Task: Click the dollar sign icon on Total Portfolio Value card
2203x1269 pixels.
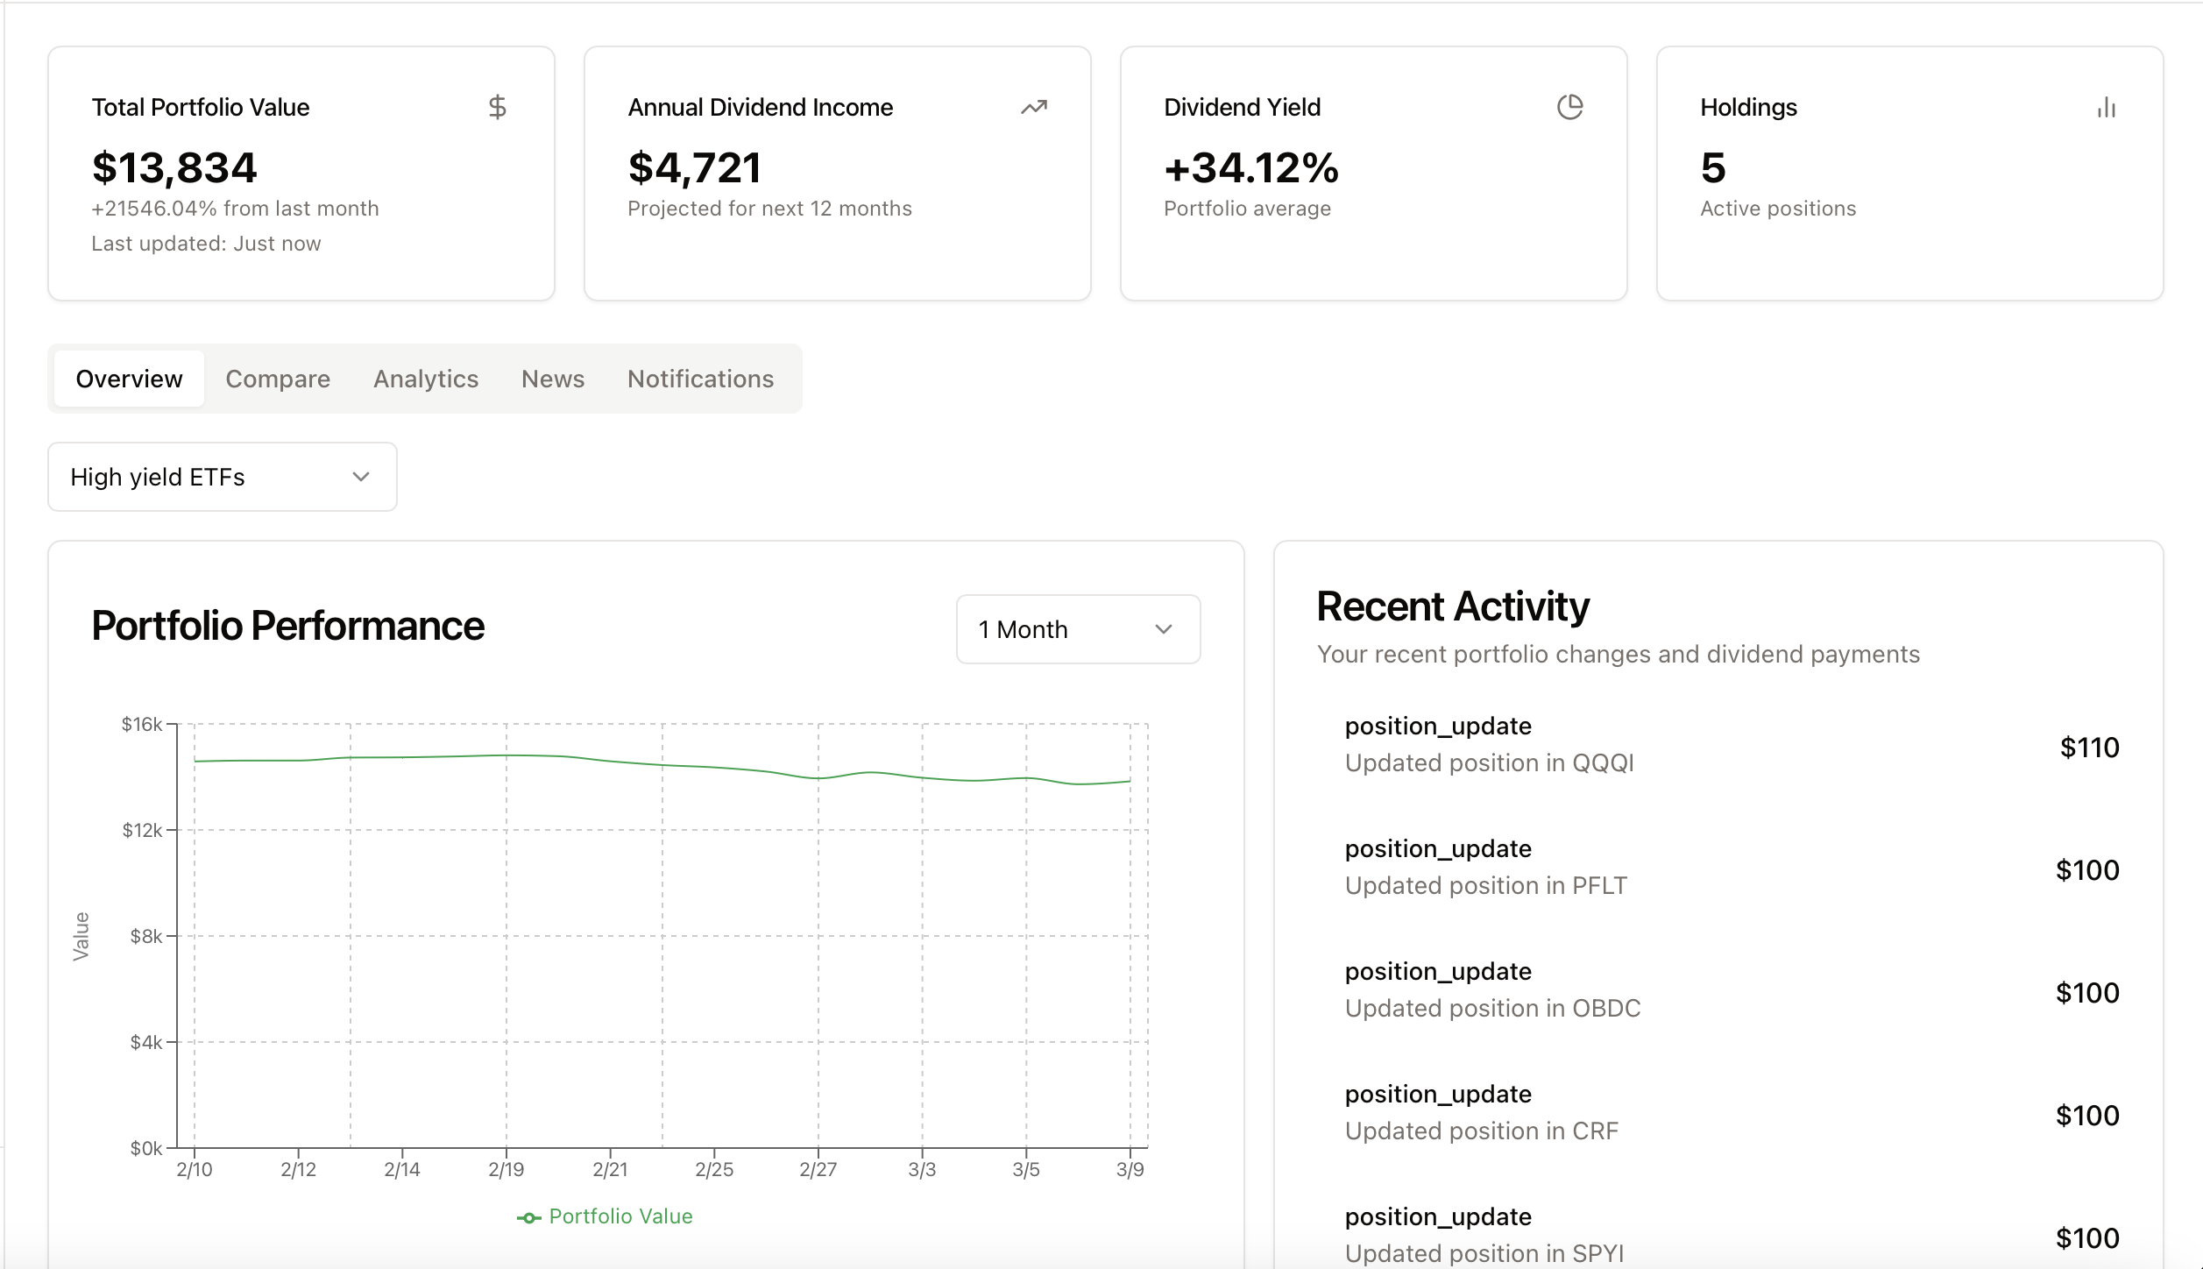Action: point(498,107)
